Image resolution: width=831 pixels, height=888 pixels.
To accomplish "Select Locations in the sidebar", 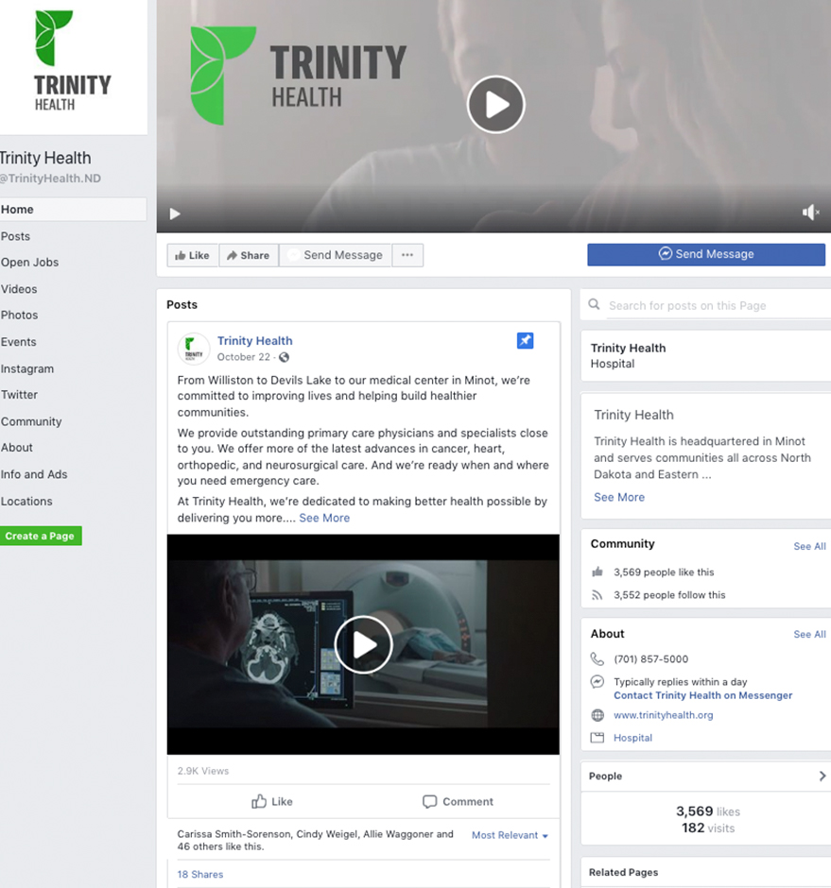I will (x=26, y=502).
